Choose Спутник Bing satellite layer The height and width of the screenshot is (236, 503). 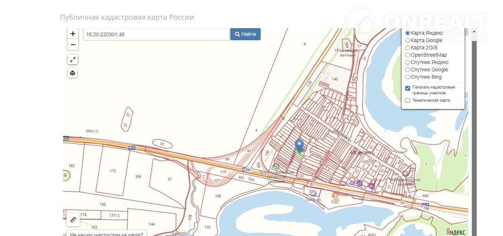coord(408,77)
